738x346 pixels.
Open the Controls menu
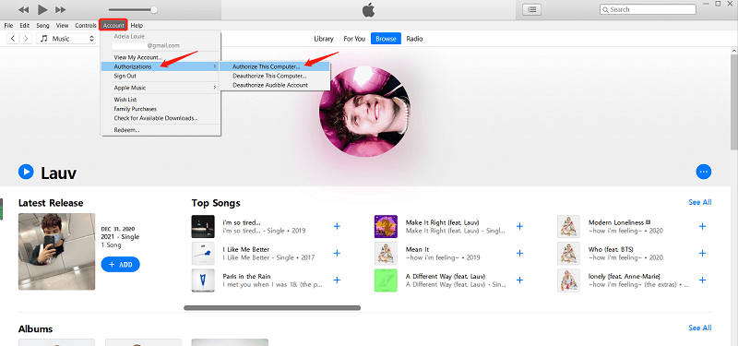tap(86, 26)
